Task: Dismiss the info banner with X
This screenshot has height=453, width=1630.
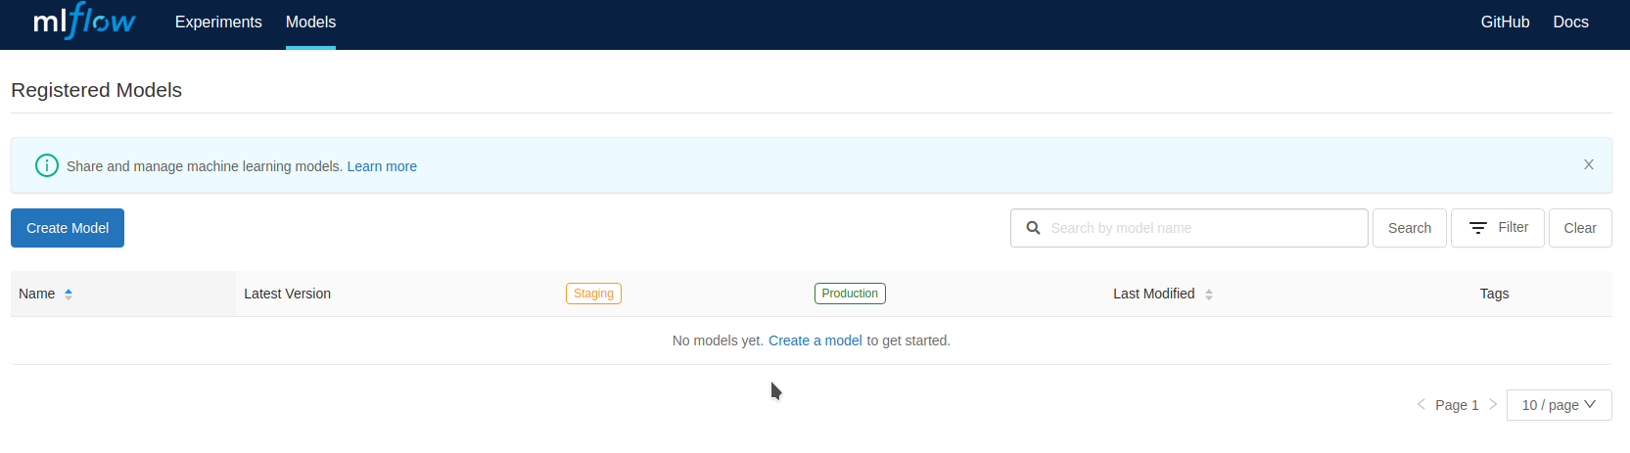Action: (x=1589, y=164)
